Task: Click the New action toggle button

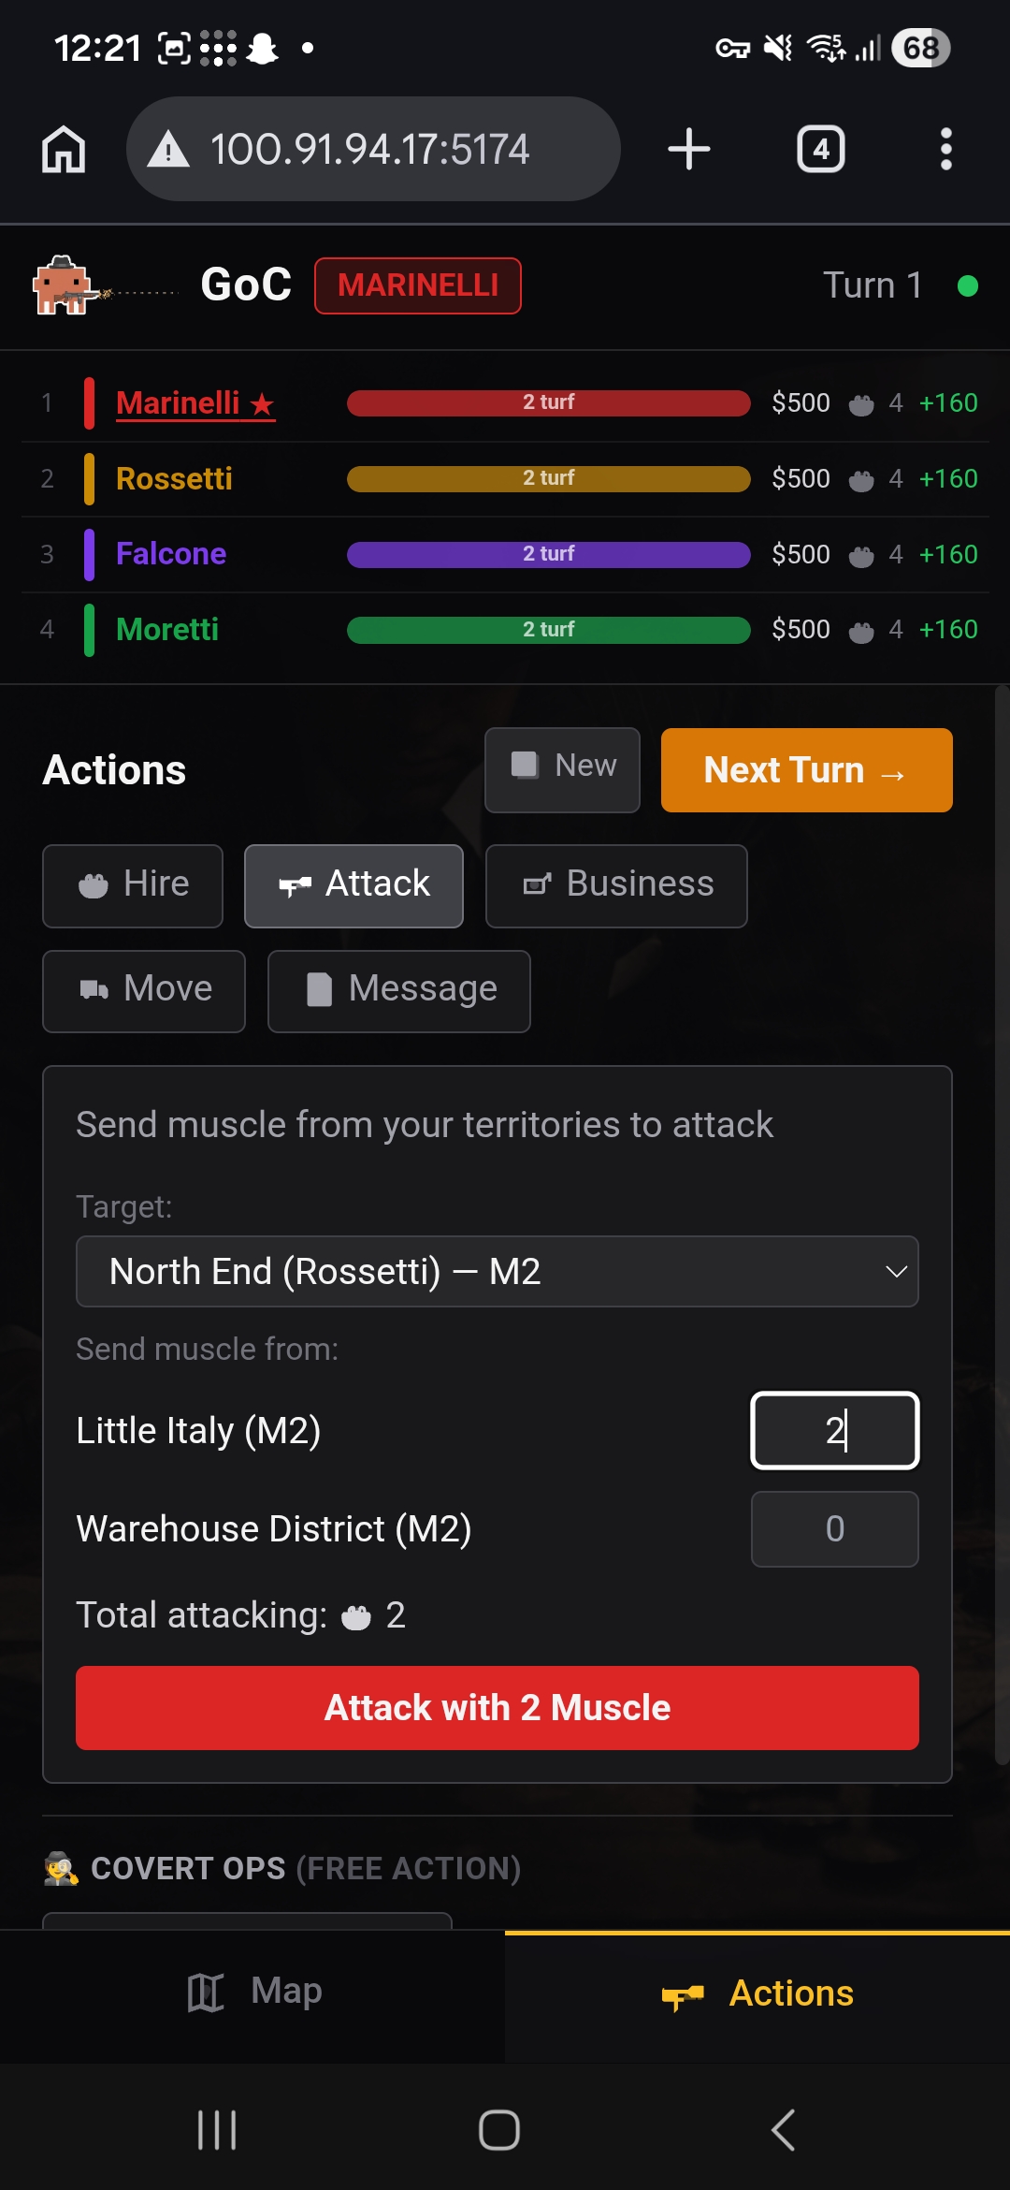Action: coord(561,769)
